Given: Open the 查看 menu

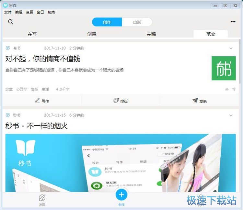Looking at the screenshot, I should click(x=29, y=12).
